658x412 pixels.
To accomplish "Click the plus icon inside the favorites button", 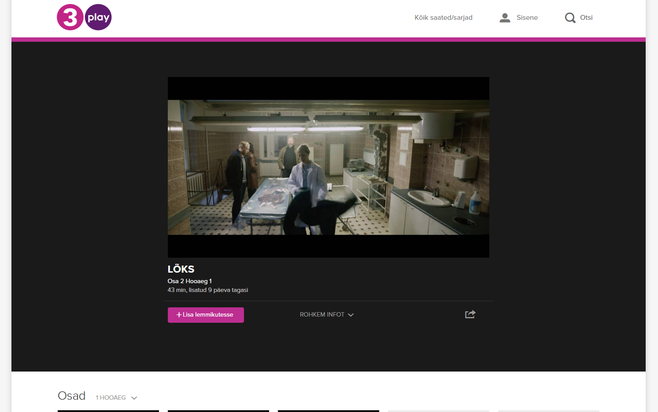I will pos(178,315).
